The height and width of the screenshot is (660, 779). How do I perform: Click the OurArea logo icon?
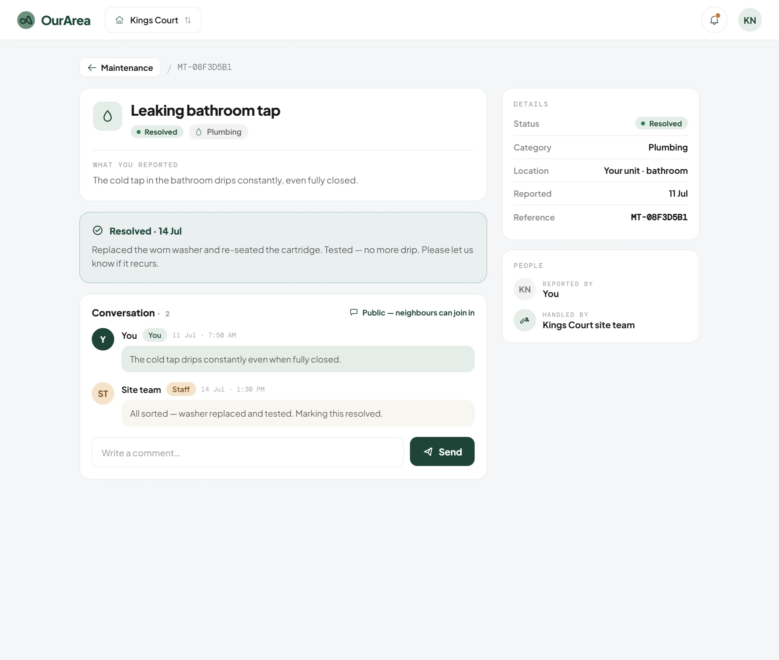pyautogui.click(x=26, y=20)
